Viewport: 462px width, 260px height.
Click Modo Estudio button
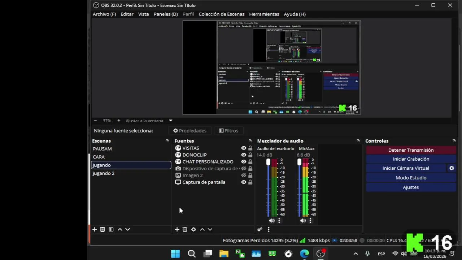pyautogui.click(x=411, y=178)
